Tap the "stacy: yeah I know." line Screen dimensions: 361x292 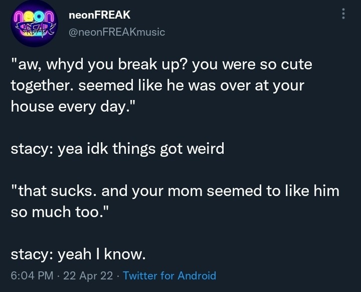pyautogui.click(x=78, y=254)
